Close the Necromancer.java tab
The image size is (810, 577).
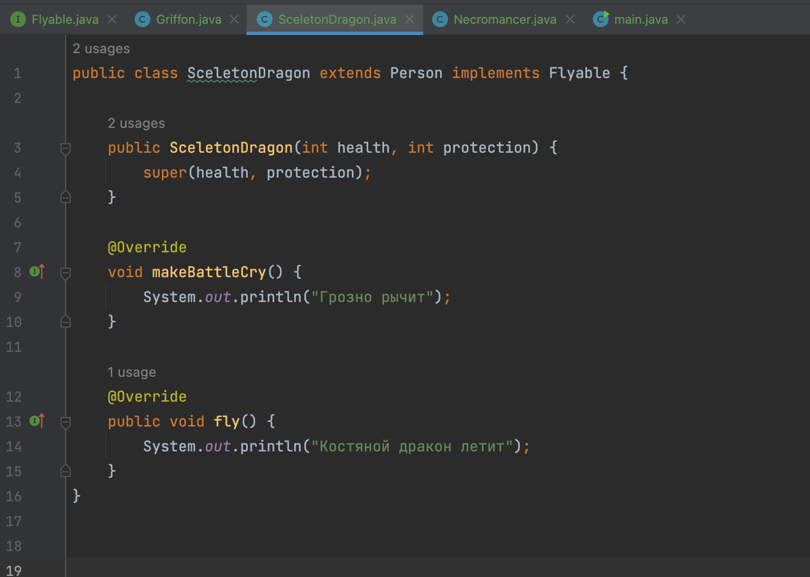point(570,20)
